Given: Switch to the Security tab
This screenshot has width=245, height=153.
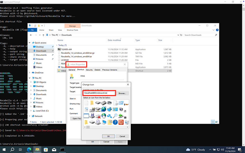Looking at the screenshot, I should click(x=89, y=70).
